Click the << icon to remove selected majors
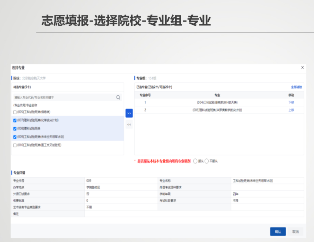Image resolution: width=314 pixels, height=242 pixels. [129, 125]
